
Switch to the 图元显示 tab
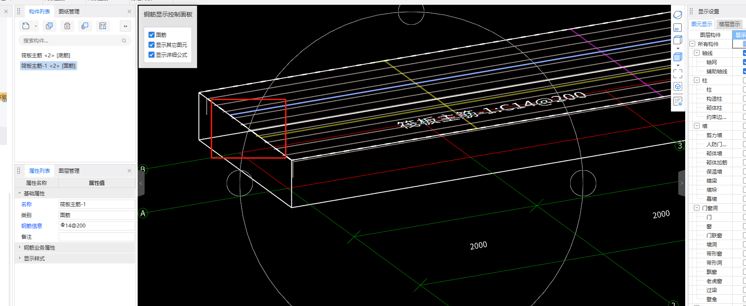click(702, 24)
